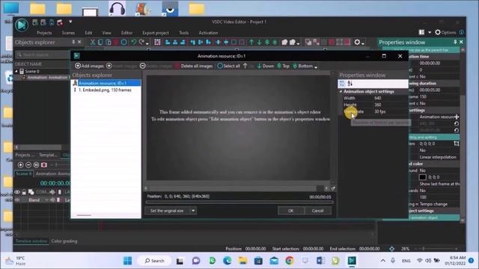Open the Editor menu
Screen dimensions: 479x269
tap(126, 33)
